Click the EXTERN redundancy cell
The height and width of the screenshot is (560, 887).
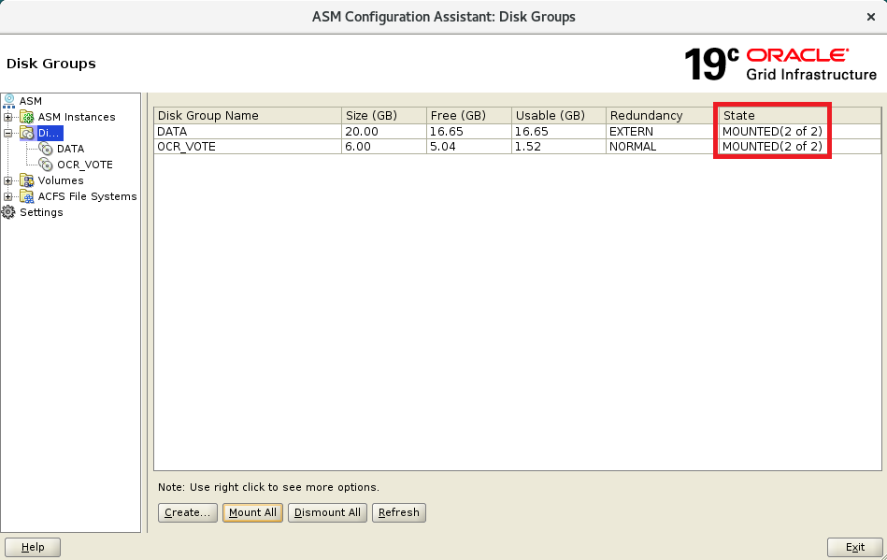click(663, 131)
